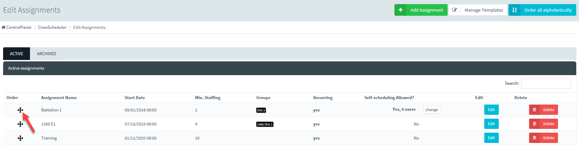Click the Dist 1 group badge
Screen dimensions: 579x145
coord(261,110)
